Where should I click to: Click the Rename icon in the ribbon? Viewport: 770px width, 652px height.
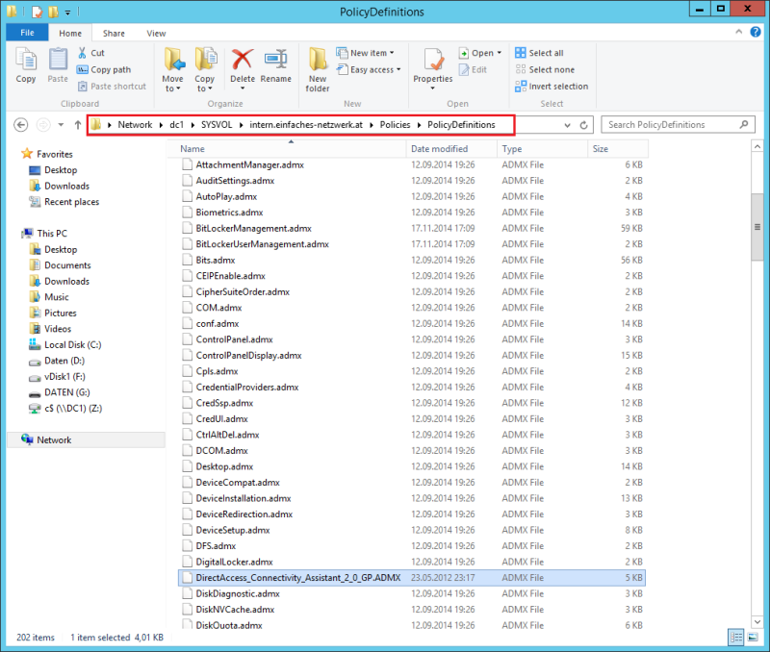(x=275, y=60)
